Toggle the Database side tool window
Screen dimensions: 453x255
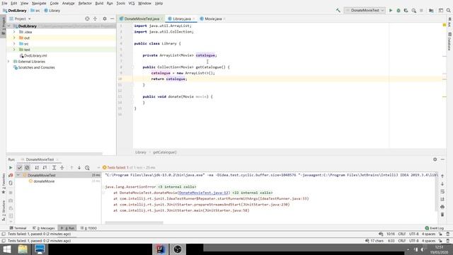(x=449, y=41)
